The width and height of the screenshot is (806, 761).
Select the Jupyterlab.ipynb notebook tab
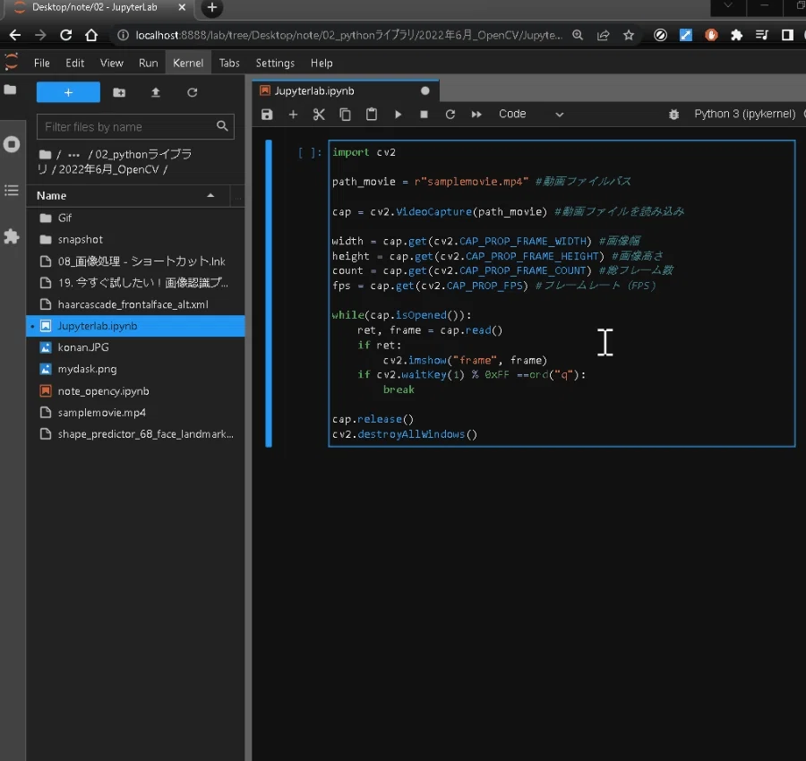click(x=346, y=91)
